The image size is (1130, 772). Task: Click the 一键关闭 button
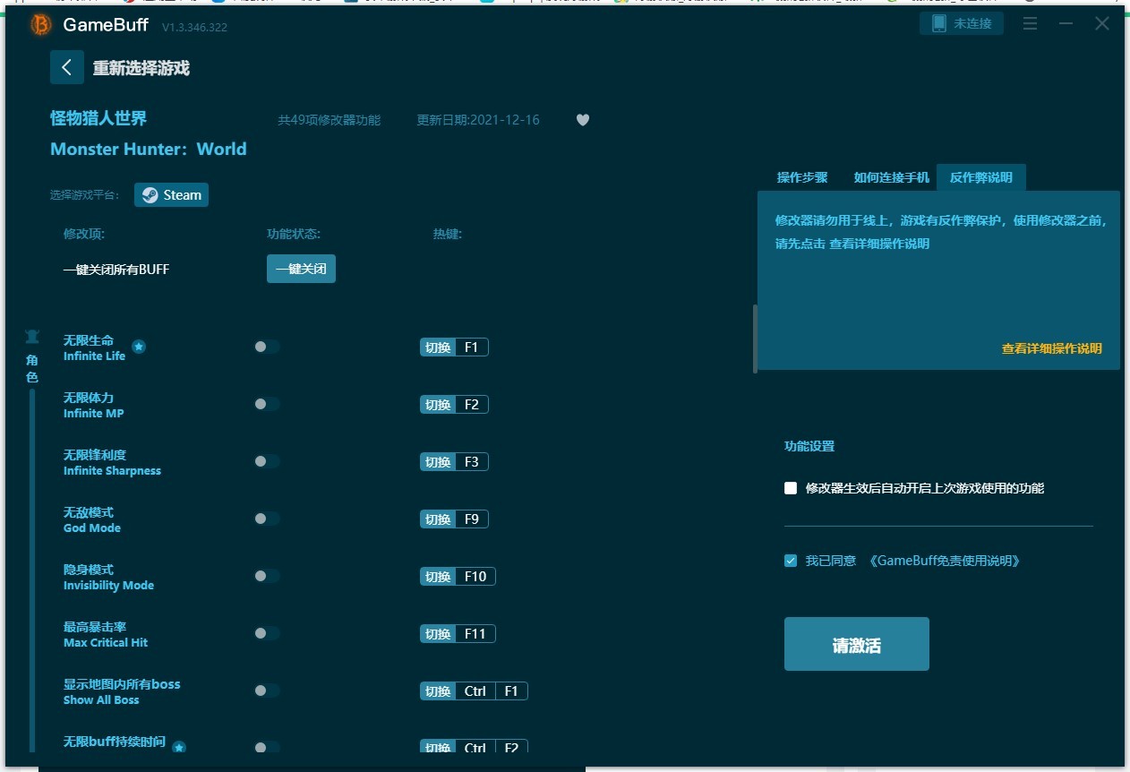[301, 269]
